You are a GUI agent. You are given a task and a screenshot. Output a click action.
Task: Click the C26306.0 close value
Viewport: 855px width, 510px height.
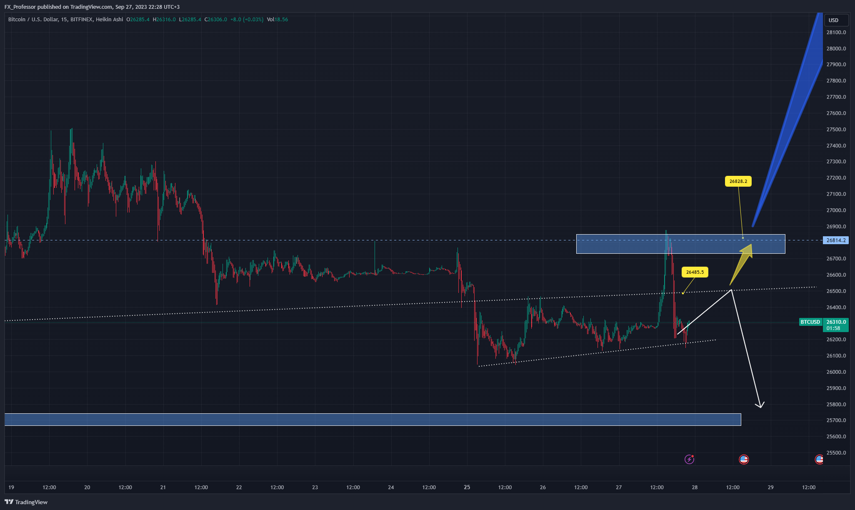coord(216,20)
